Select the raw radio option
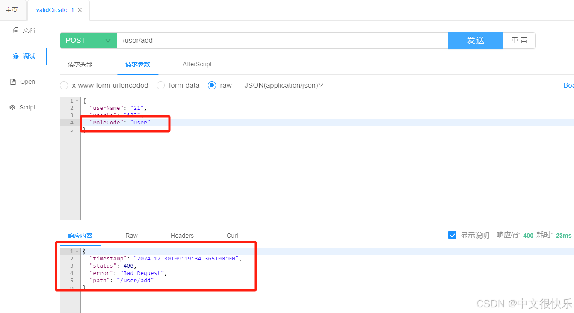Image resolution: width=574 pixels, height=313 pixels. (212, 86)
